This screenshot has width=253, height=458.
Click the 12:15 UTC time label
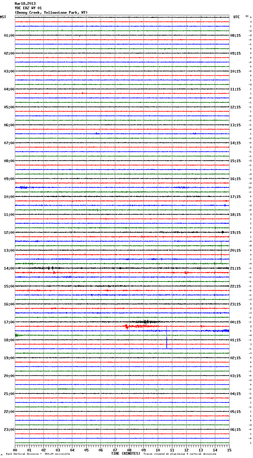235,107
